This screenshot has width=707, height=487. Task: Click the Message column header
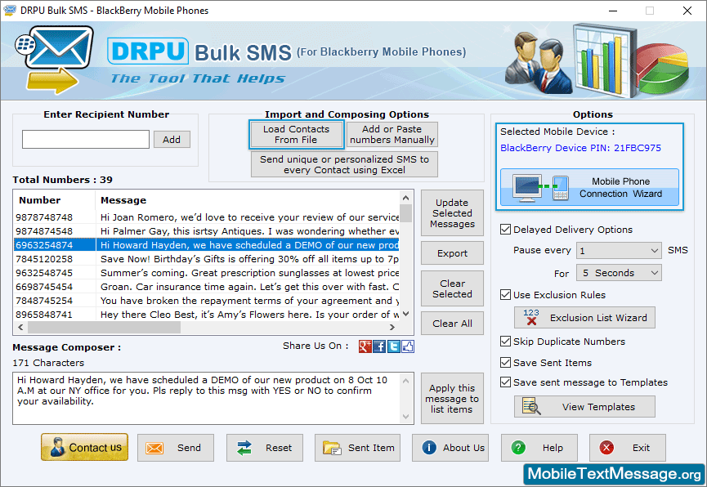pos(248,200)
